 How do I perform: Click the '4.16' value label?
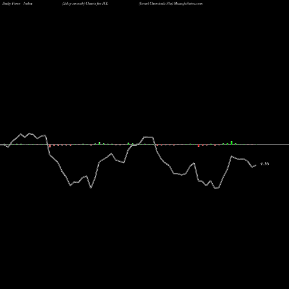(x=264, y=164)
